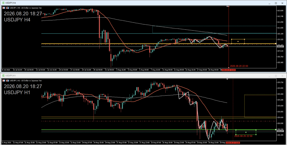
Task: Select green rectangle center point on H1 chart
Action: 246,132
